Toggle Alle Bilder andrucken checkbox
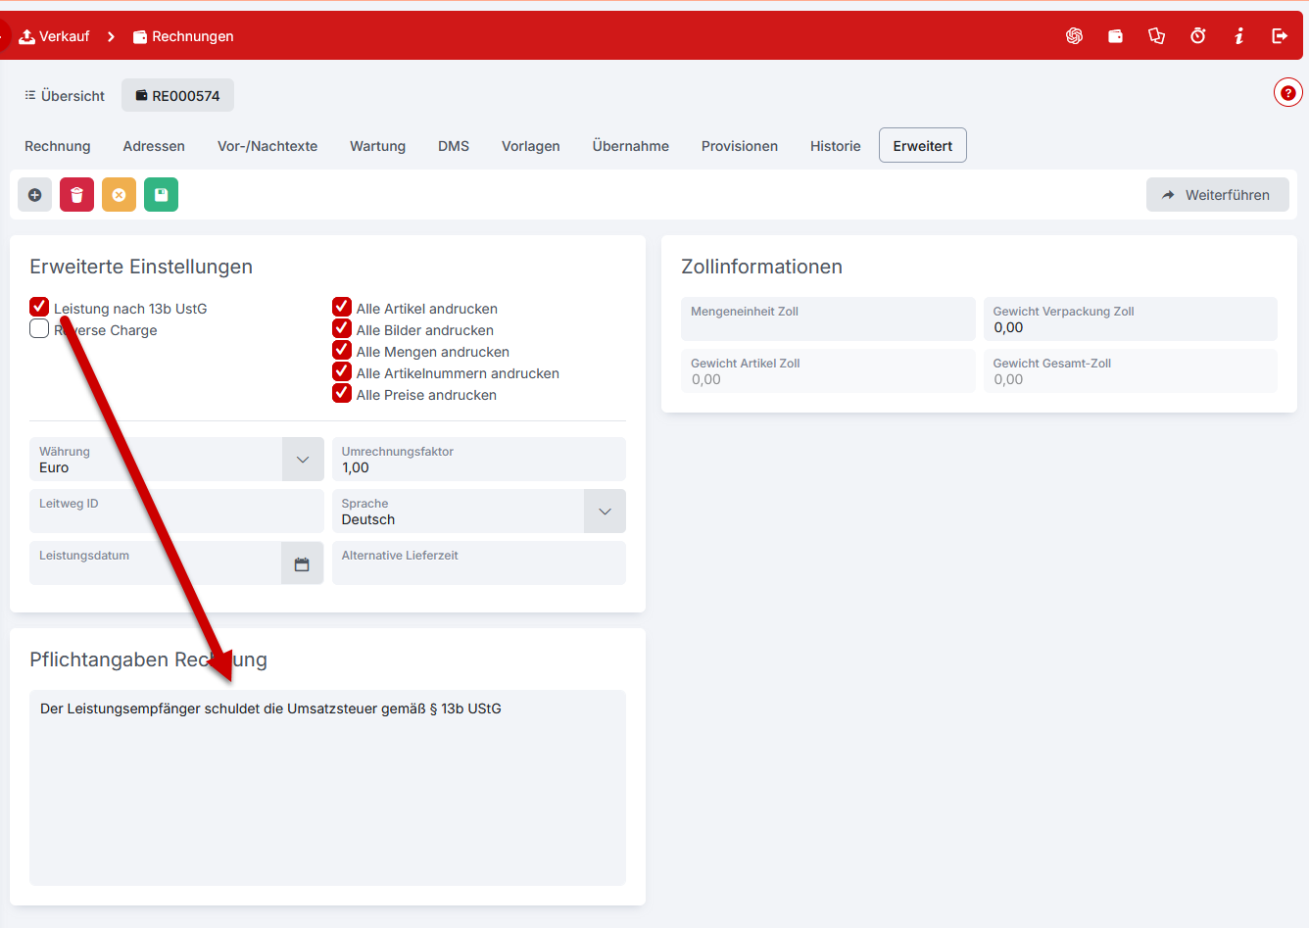This screenshot has width=1309, height=928. pyautogui.click(x=342, y=328)
